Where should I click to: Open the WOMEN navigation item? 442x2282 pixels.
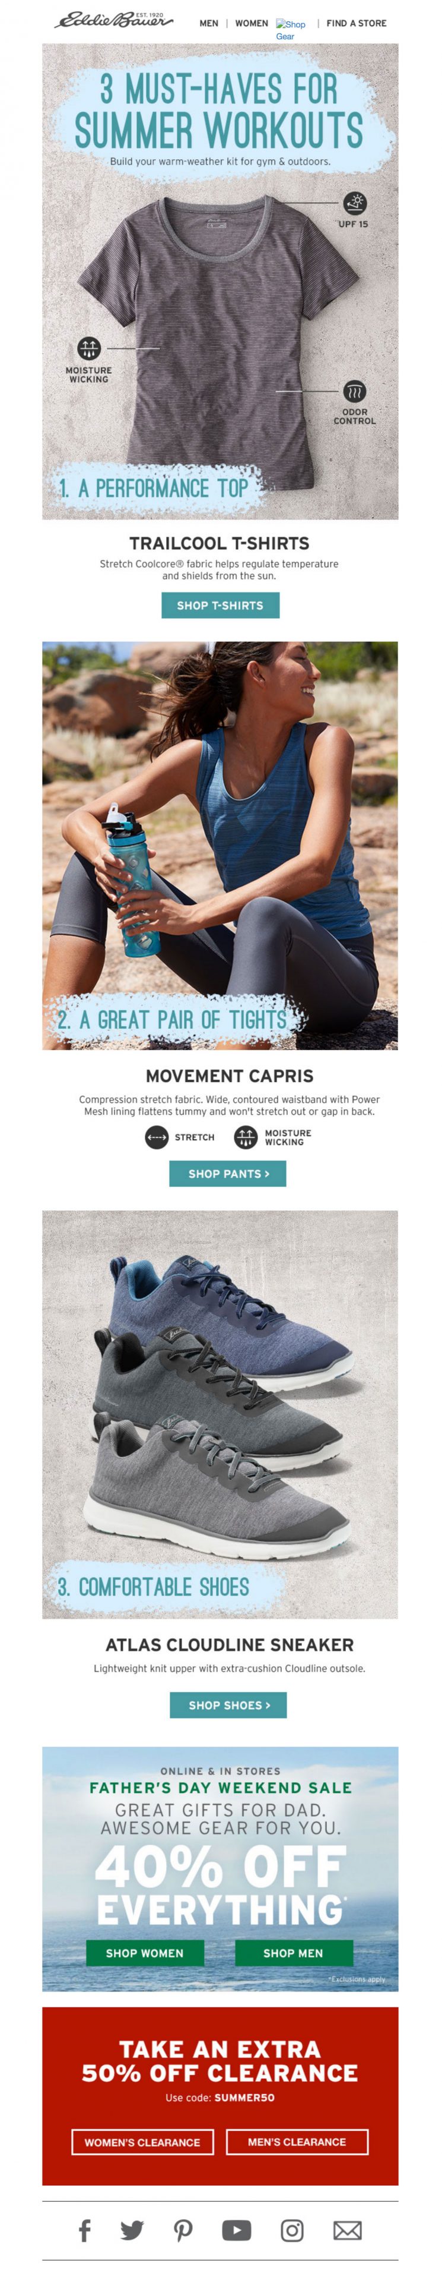pyautogui.click(x=252, y=23)
